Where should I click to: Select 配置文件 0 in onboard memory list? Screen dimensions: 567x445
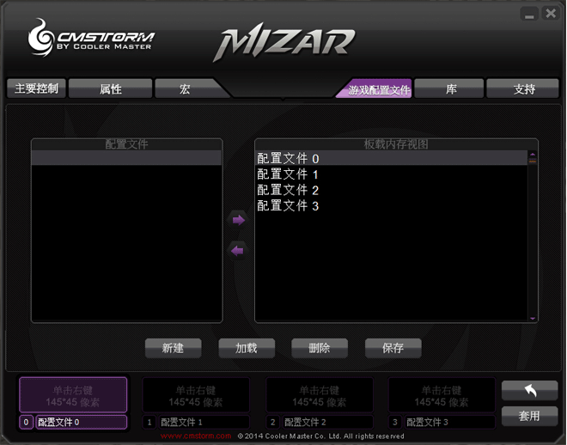pos(391,158)
